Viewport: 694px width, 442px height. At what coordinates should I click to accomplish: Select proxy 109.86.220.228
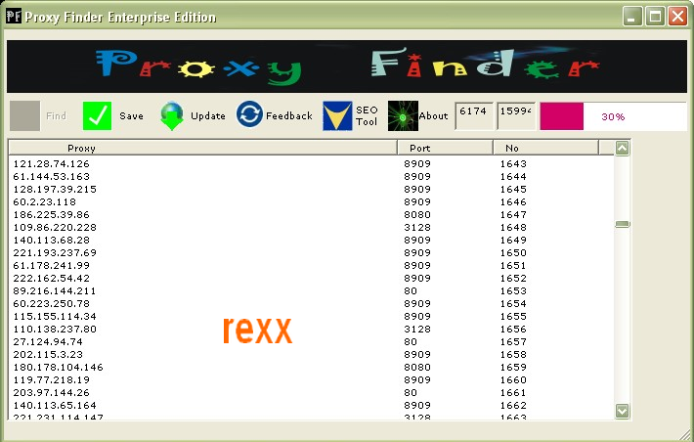click(55, 227)
